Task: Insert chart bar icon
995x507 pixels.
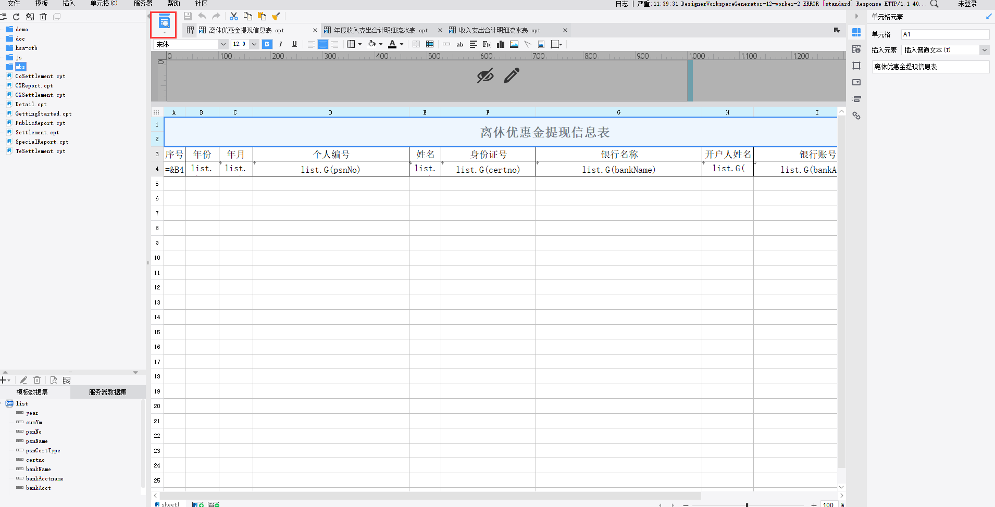Action: coord(501,44)
